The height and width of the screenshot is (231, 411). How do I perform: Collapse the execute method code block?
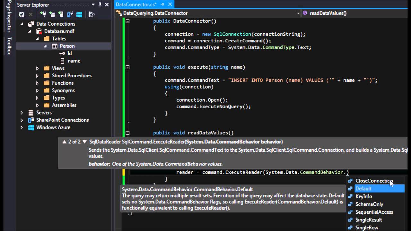pos(127,67)
